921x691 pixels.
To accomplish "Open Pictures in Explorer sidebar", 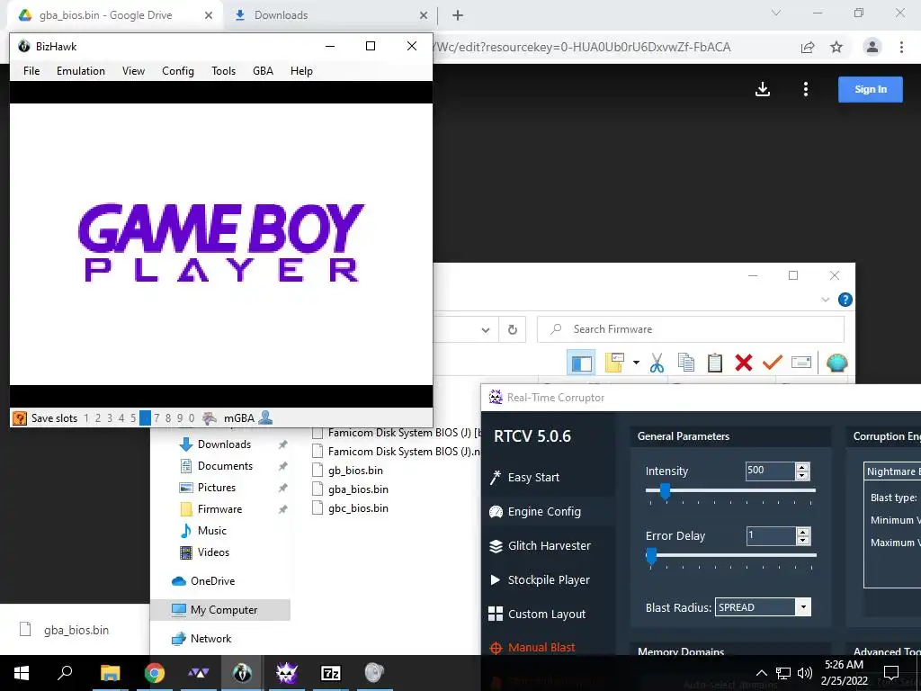I will click(x=217, y=488).
